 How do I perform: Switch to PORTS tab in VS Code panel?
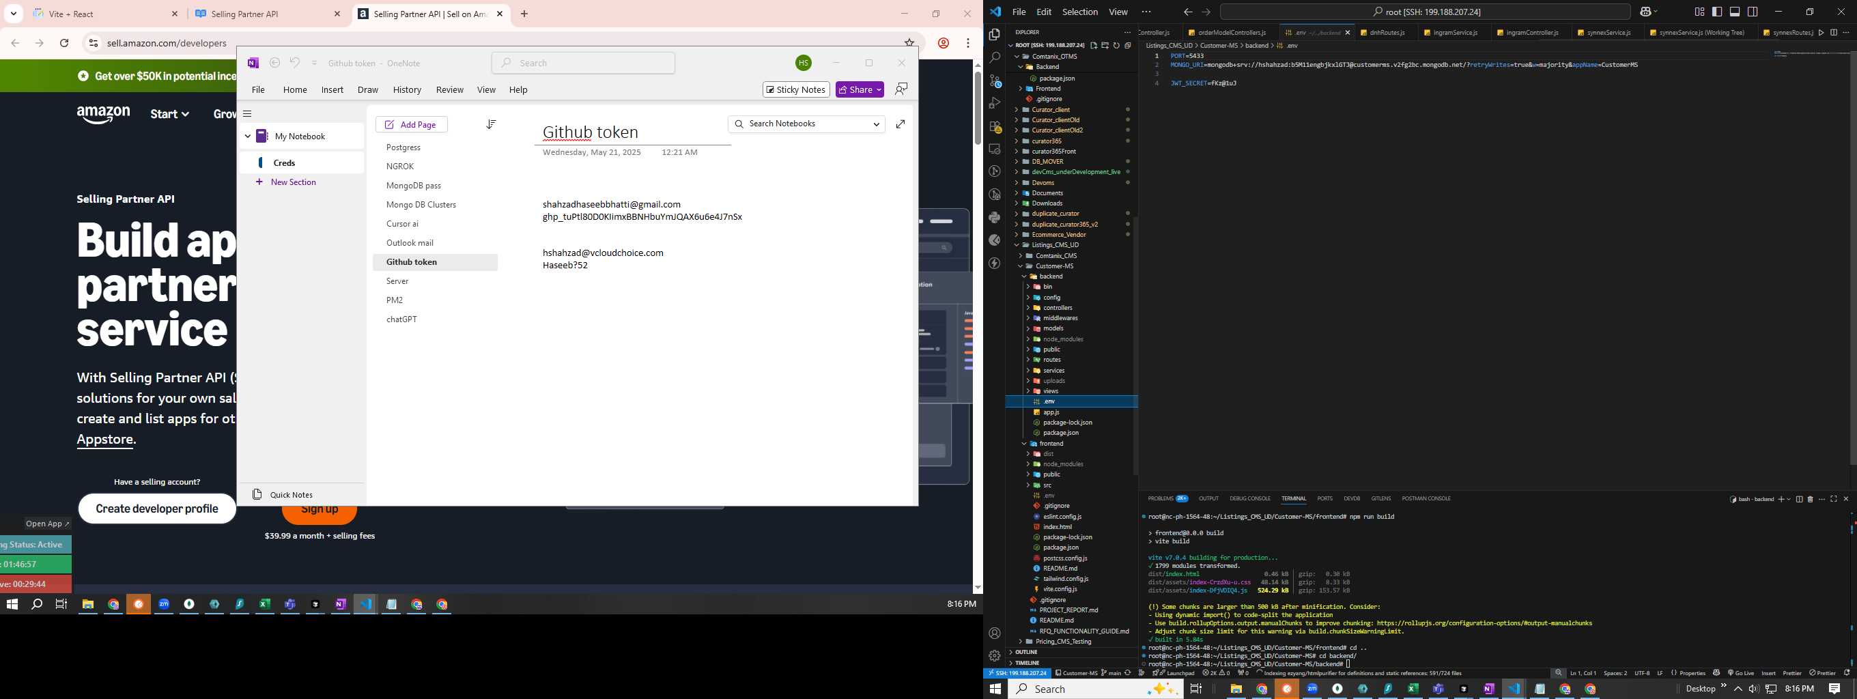(x=1325, y=499)
